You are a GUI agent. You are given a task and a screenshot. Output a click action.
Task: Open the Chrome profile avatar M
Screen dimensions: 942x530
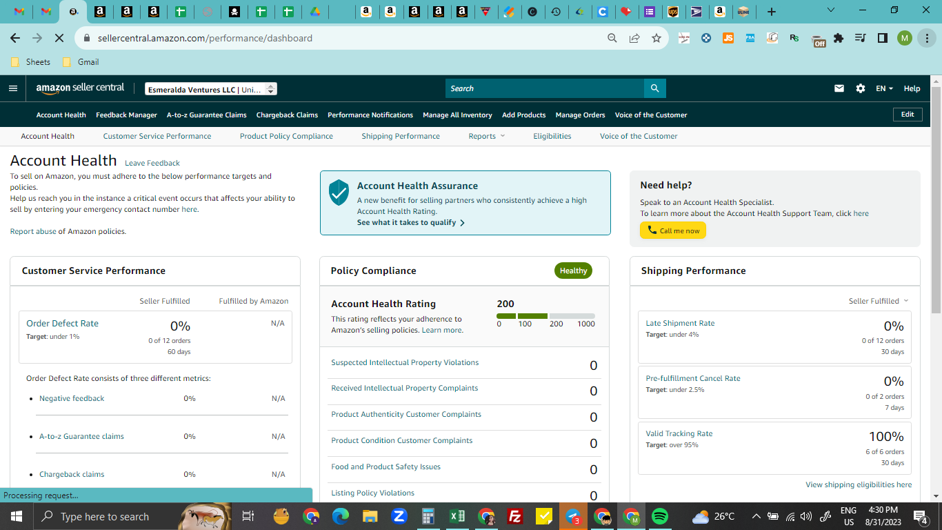905,38
